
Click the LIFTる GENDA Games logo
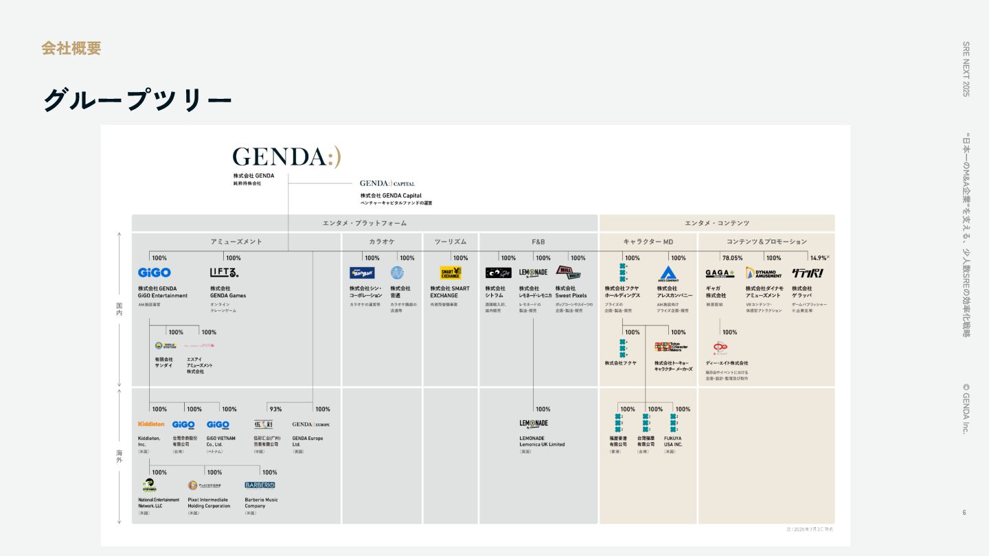pos(225,273)
